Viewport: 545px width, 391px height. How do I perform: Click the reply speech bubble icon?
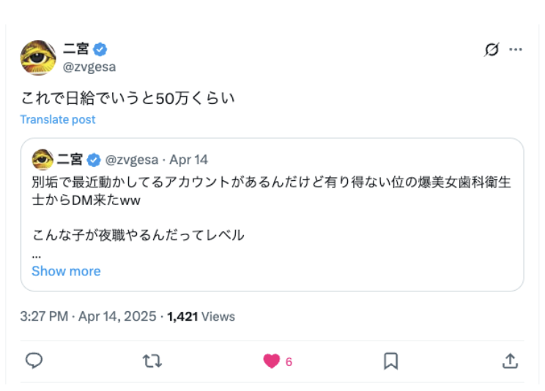(34, 361)
